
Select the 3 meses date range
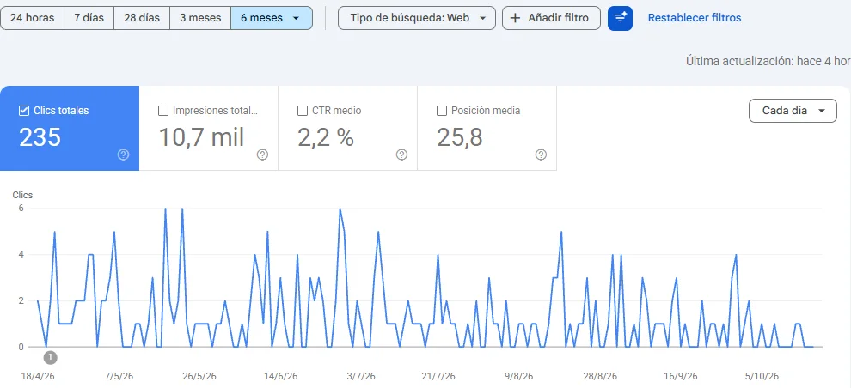pos(200,18)
